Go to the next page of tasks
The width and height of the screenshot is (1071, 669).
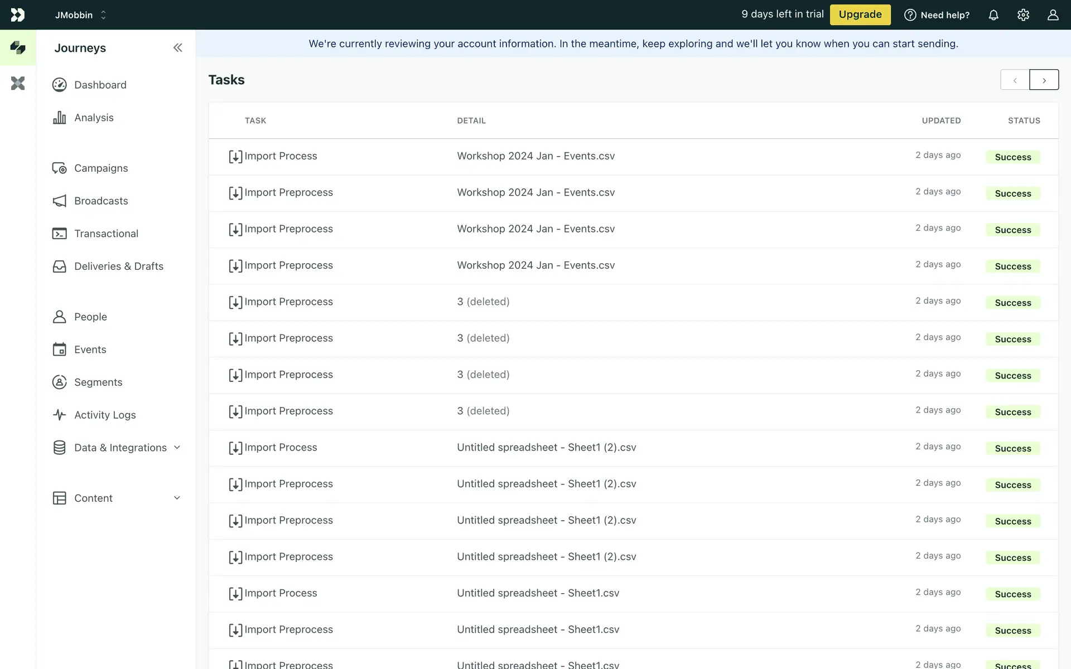pyautogui.click(x=1044, y=80)
